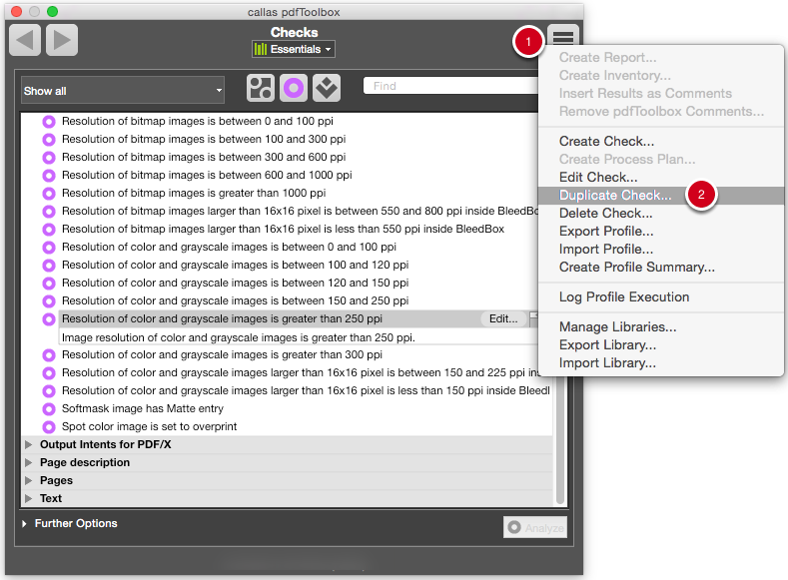Click icon of check 'bitmap images less than 550 ppi'
The width and height of the screenshot is (788, 580).
[x=49, y=230]
